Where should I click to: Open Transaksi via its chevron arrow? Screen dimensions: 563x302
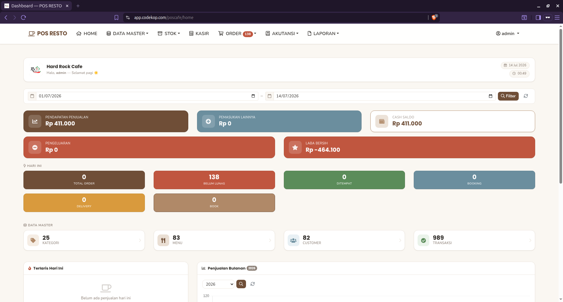pos(530,240)
